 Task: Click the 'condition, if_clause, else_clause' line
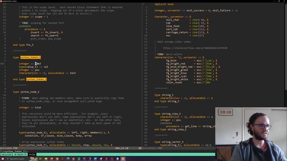tap(58, 136)
